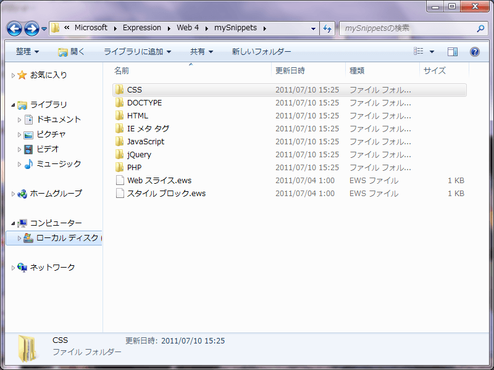Viewport: 494px width, 370px height.
Task: Click the お気に入り star icon
Action: pyautogui.click(x=22, y=75)
